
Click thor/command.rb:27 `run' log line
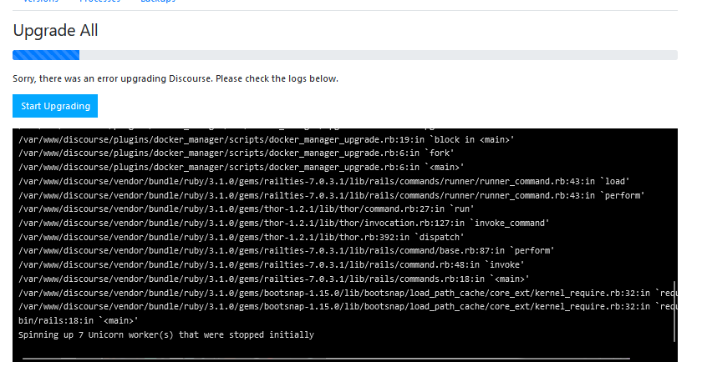pyautogui.click(x=247, y=209)
